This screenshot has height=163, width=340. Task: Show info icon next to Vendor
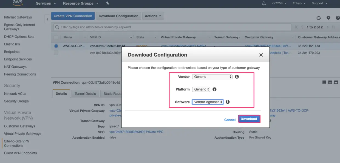pyautogui.click(x=237, y=77)
